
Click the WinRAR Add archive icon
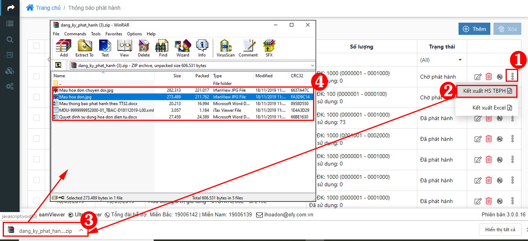(x=64, y=48)
